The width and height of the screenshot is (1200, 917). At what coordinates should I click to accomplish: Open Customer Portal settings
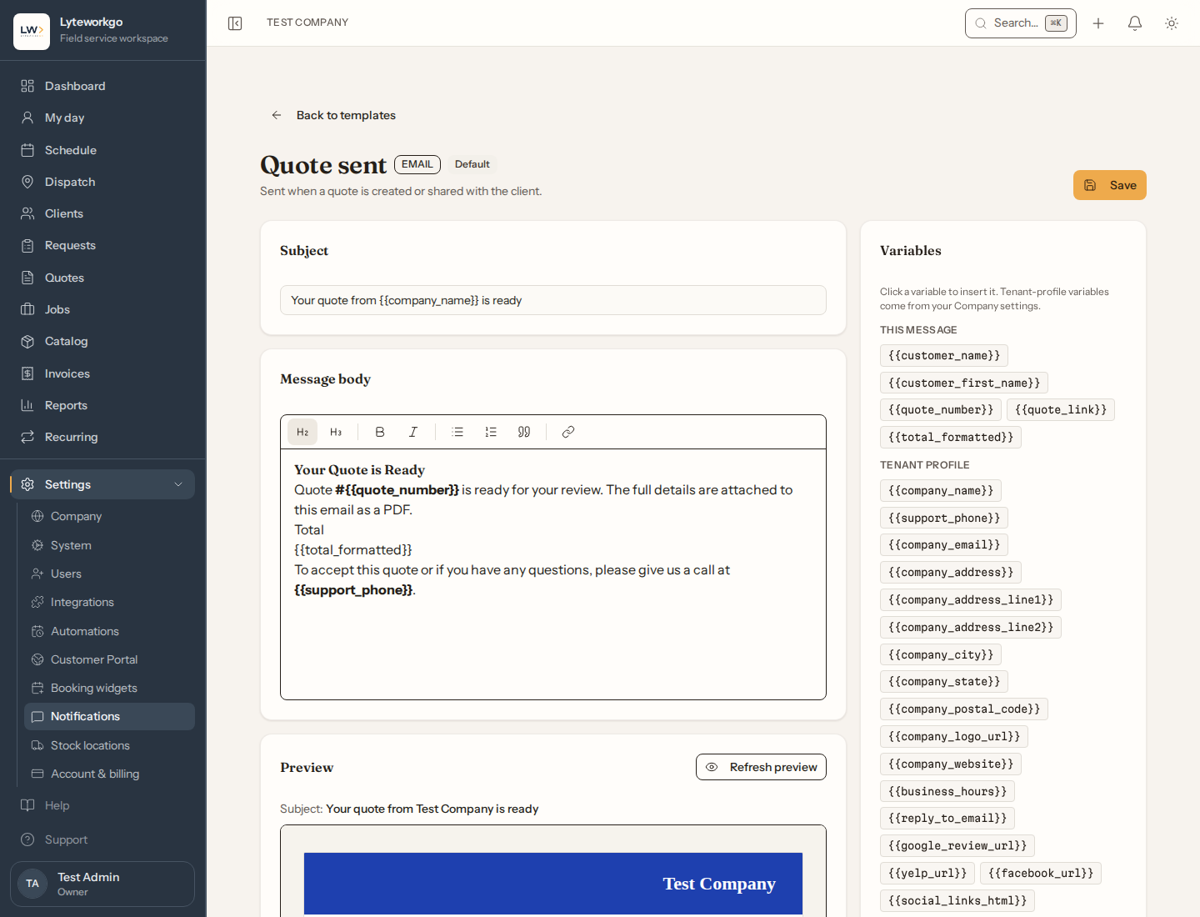click(x=109, y=659)
